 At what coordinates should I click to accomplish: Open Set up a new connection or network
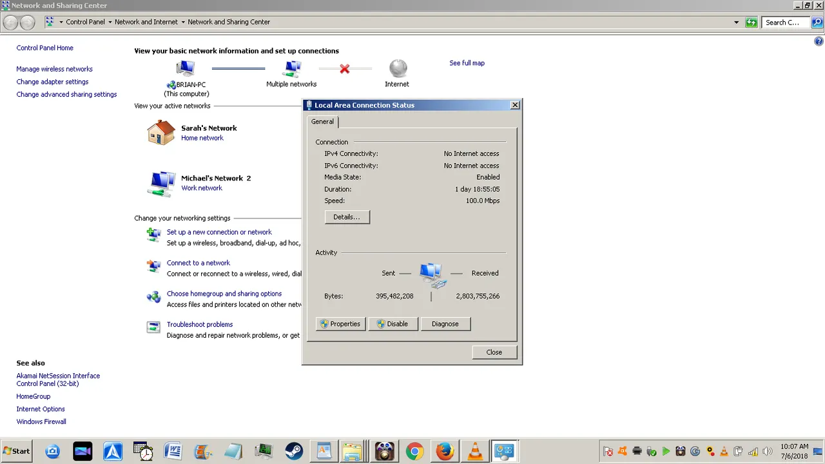click(219, 232)
